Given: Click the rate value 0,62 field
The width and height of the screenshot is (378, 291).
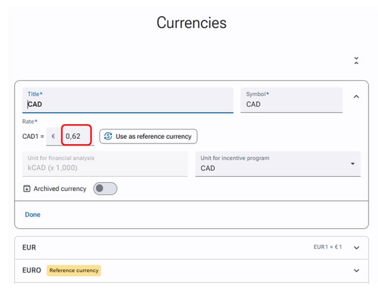Looking at the screenshot, I should point(76,136).
